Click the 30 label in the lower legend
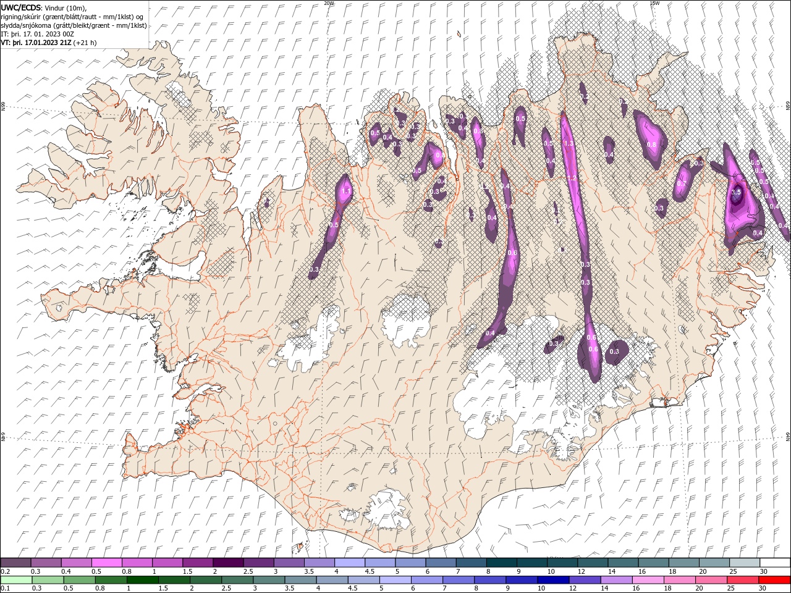Screen dimensions: 791x593 click(x=761, y=589)
